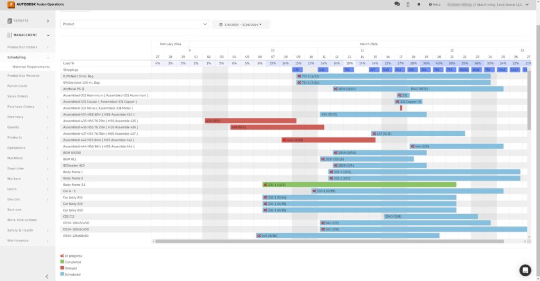Go to Production Records
This screenshot has width=540, height=281.
(x=23, y=76)
